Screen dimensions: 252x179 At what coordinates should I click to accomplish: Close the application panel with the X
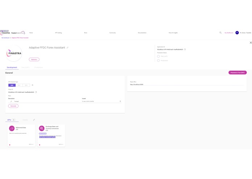pyautogui.click(x=251, y=42)
